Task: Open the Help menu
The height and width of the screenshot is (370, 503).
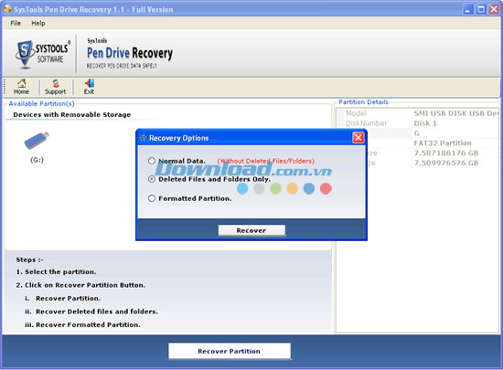Action: [38, 23]
